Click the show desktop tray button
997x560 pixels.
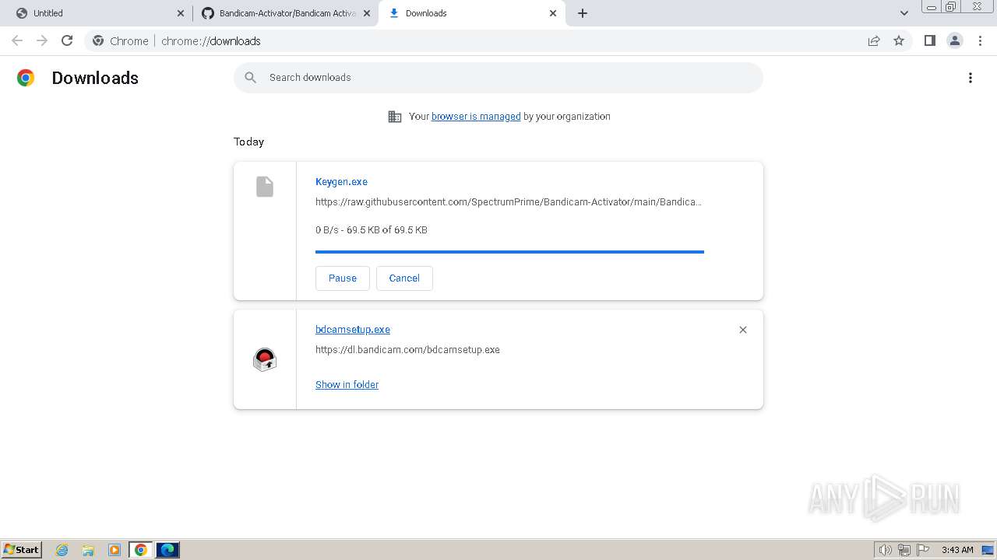coord(988,550)
